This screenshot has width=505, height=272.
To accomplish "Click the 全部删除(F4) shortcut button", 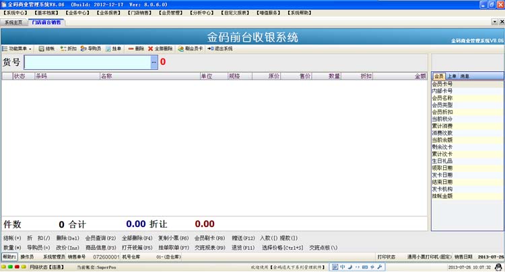I will point(137,238).
